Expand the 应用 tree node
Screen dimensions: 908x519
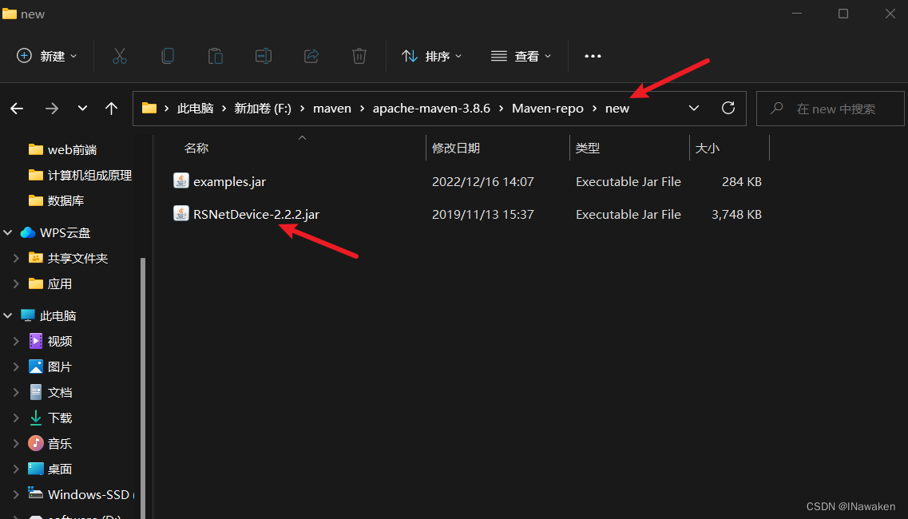point(16,283)
